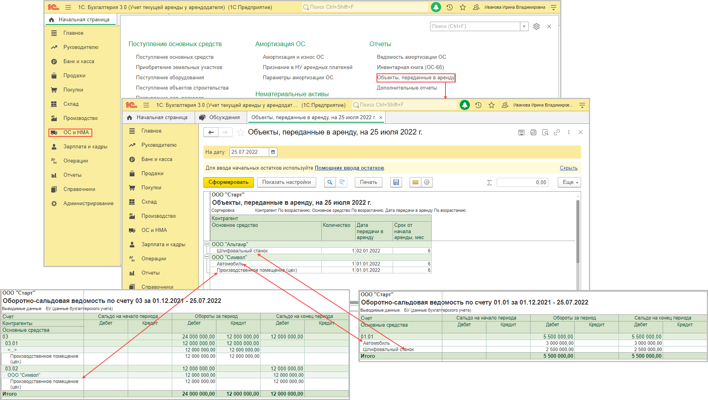Click 01.01 row in account 01.01 statement
The width and height of the screenshot is (708, 400).
coord(533,337)
